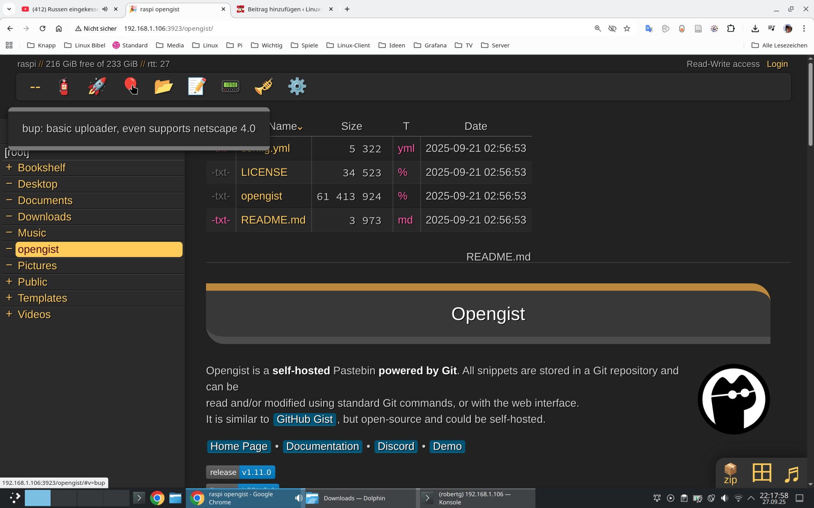
Task: Open volume tray icon
Action: pos(725,498)
